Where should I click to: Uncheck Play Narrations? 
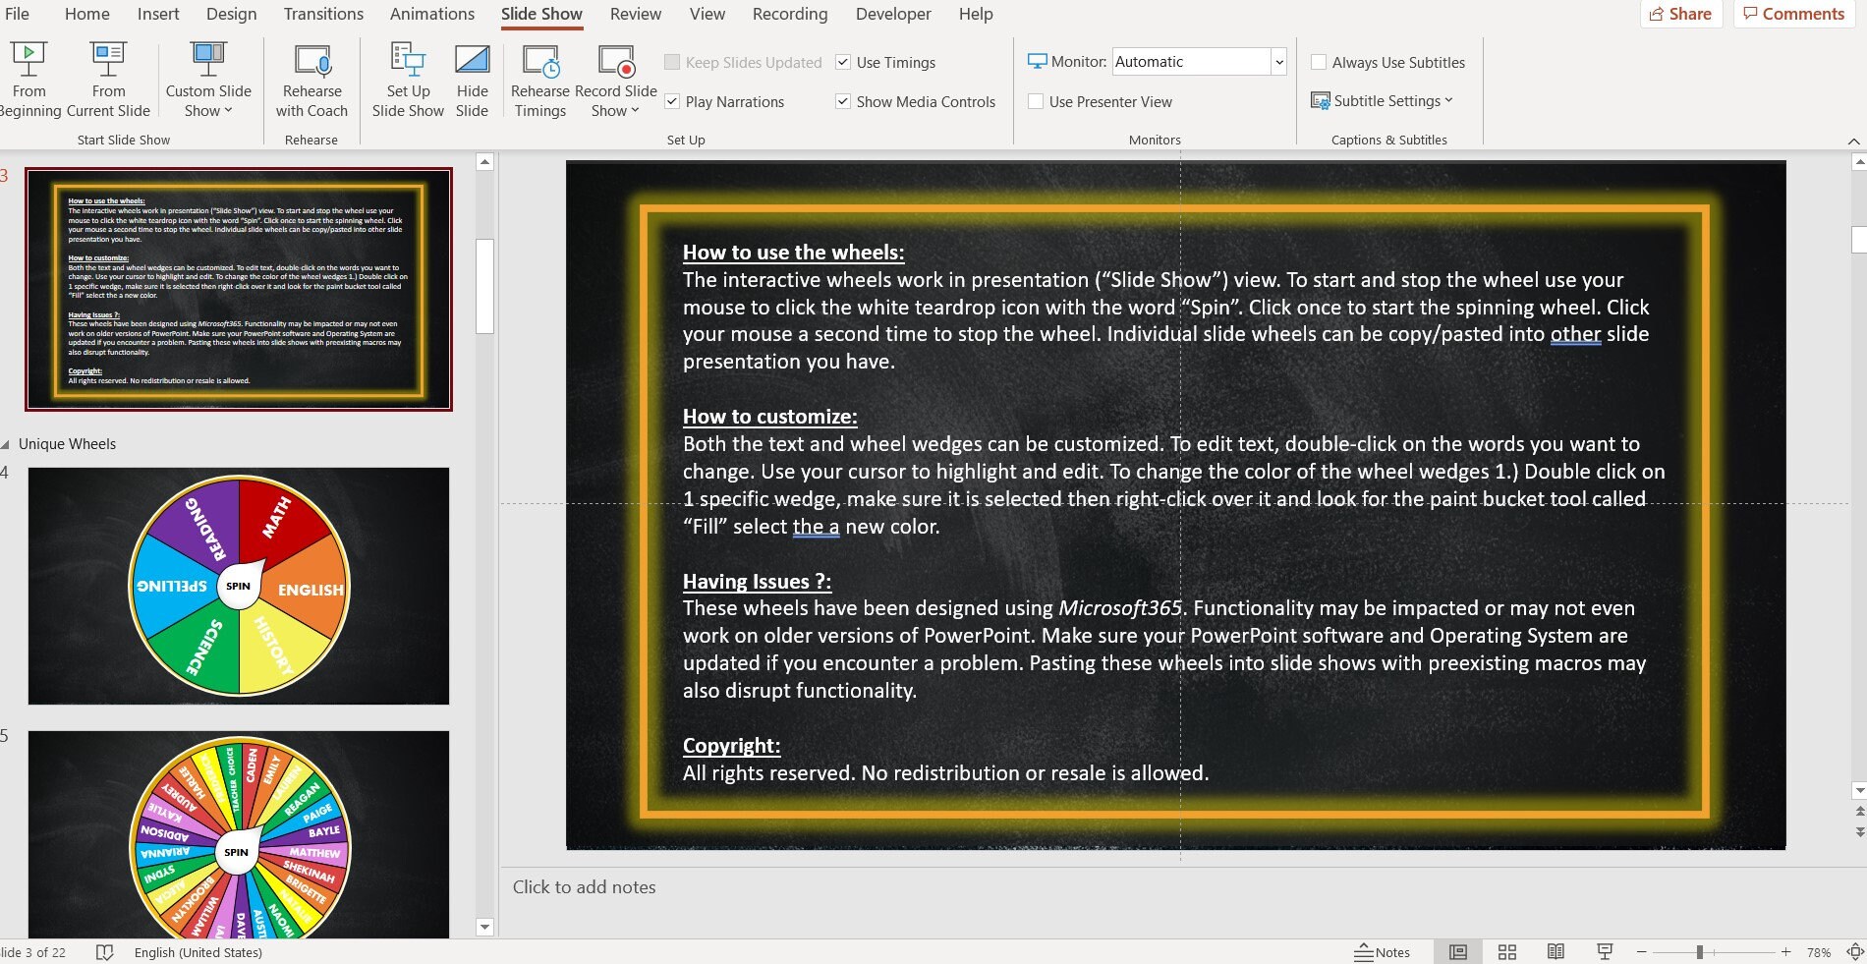673,101
